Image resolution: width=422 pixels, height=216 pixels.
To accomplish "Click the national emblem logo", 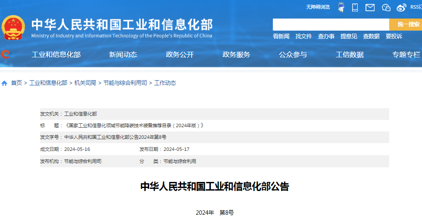I will (13, 28).
